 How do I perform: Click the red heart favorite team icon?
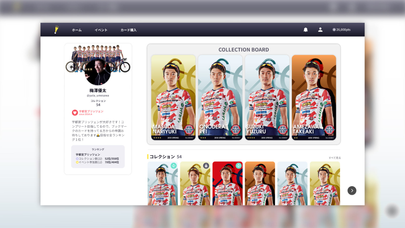coord(75,113)
